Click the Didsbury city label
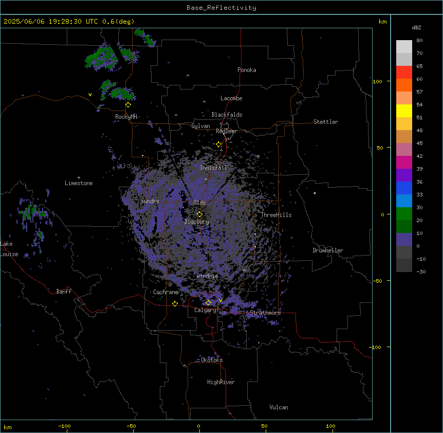The width and height of the screenshot is (443, 433). pos(197,222)
